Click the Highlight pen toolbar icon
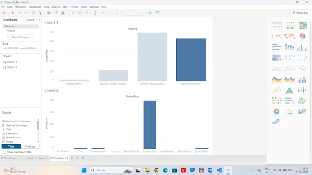This screenshot has height=175, width=312. tap(95, 13)
